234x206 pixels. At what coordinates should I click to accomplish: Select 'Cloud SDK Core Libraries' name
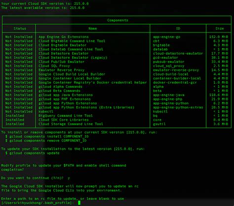point(63,120)
